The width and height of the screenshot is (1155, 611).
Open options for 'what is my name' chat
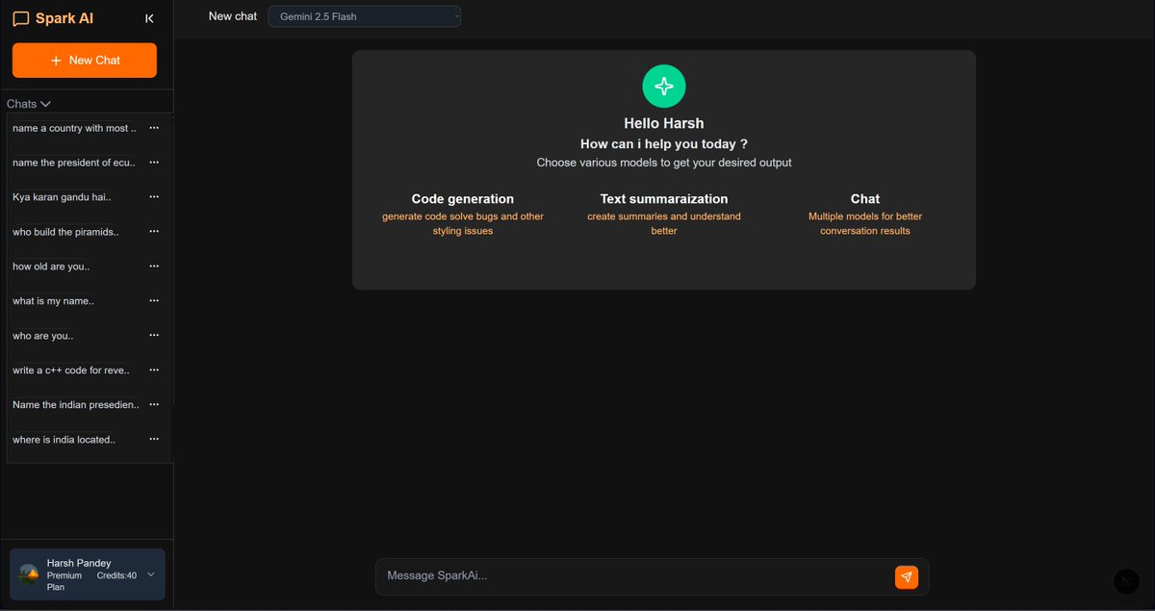154,301
